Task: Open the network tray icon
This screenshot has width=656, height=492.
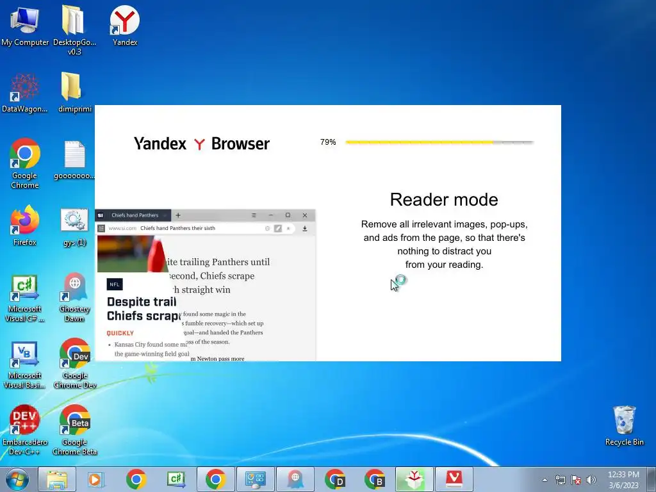Action: [560, 480]
